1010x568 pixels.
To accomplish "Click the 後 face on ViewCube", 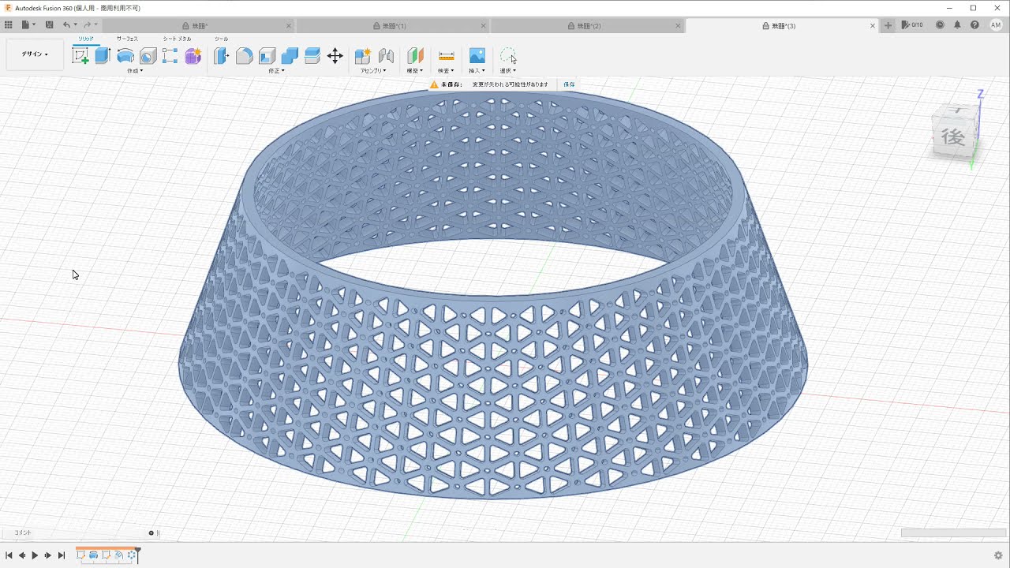I will coord(953,137).
